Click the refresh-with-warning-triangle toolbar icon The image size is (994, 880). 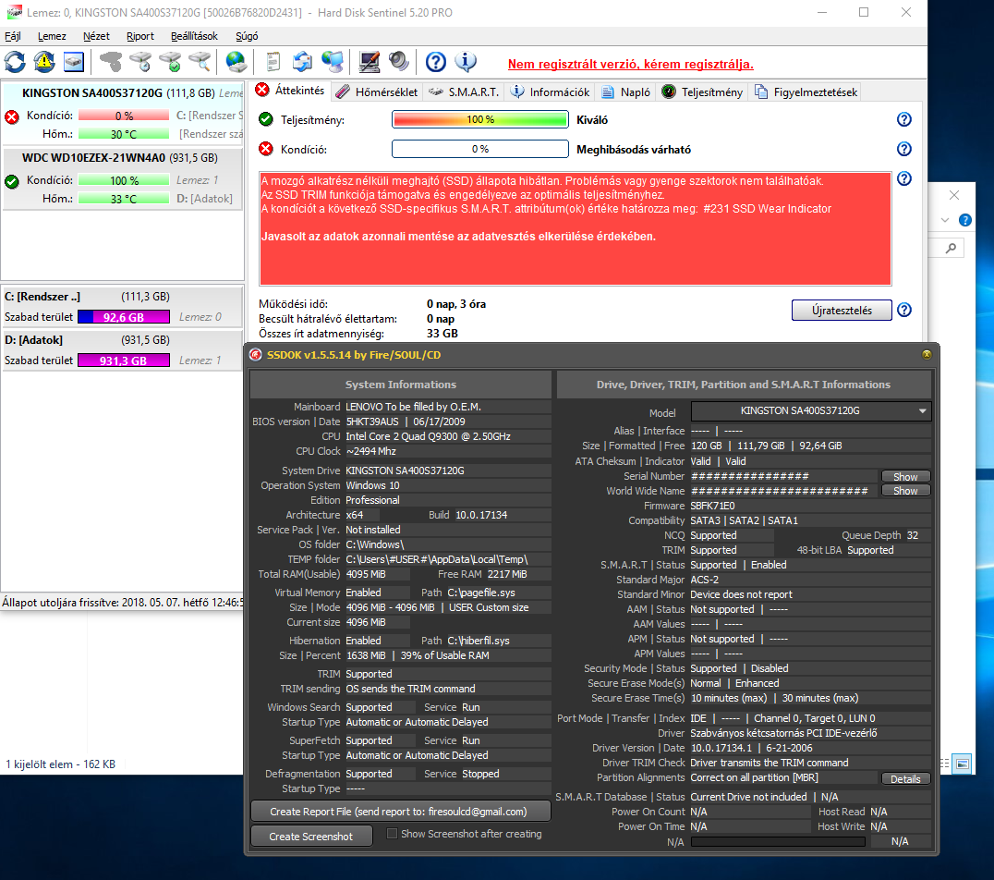(44, 62)
